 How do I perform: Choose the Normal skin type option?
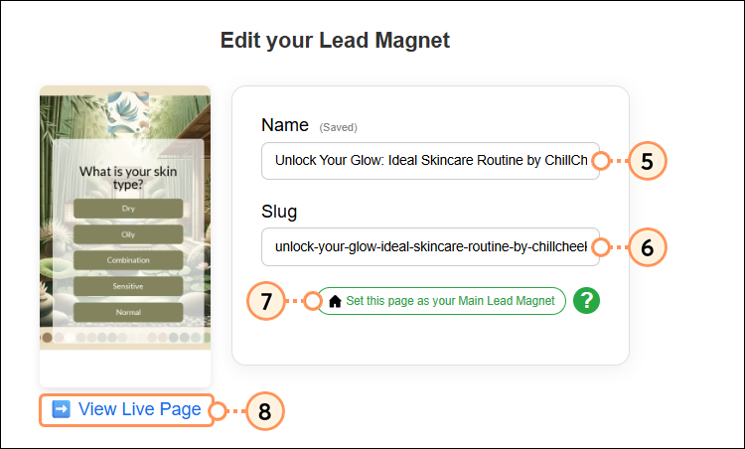pyautogui.click(x=128, y=312)
